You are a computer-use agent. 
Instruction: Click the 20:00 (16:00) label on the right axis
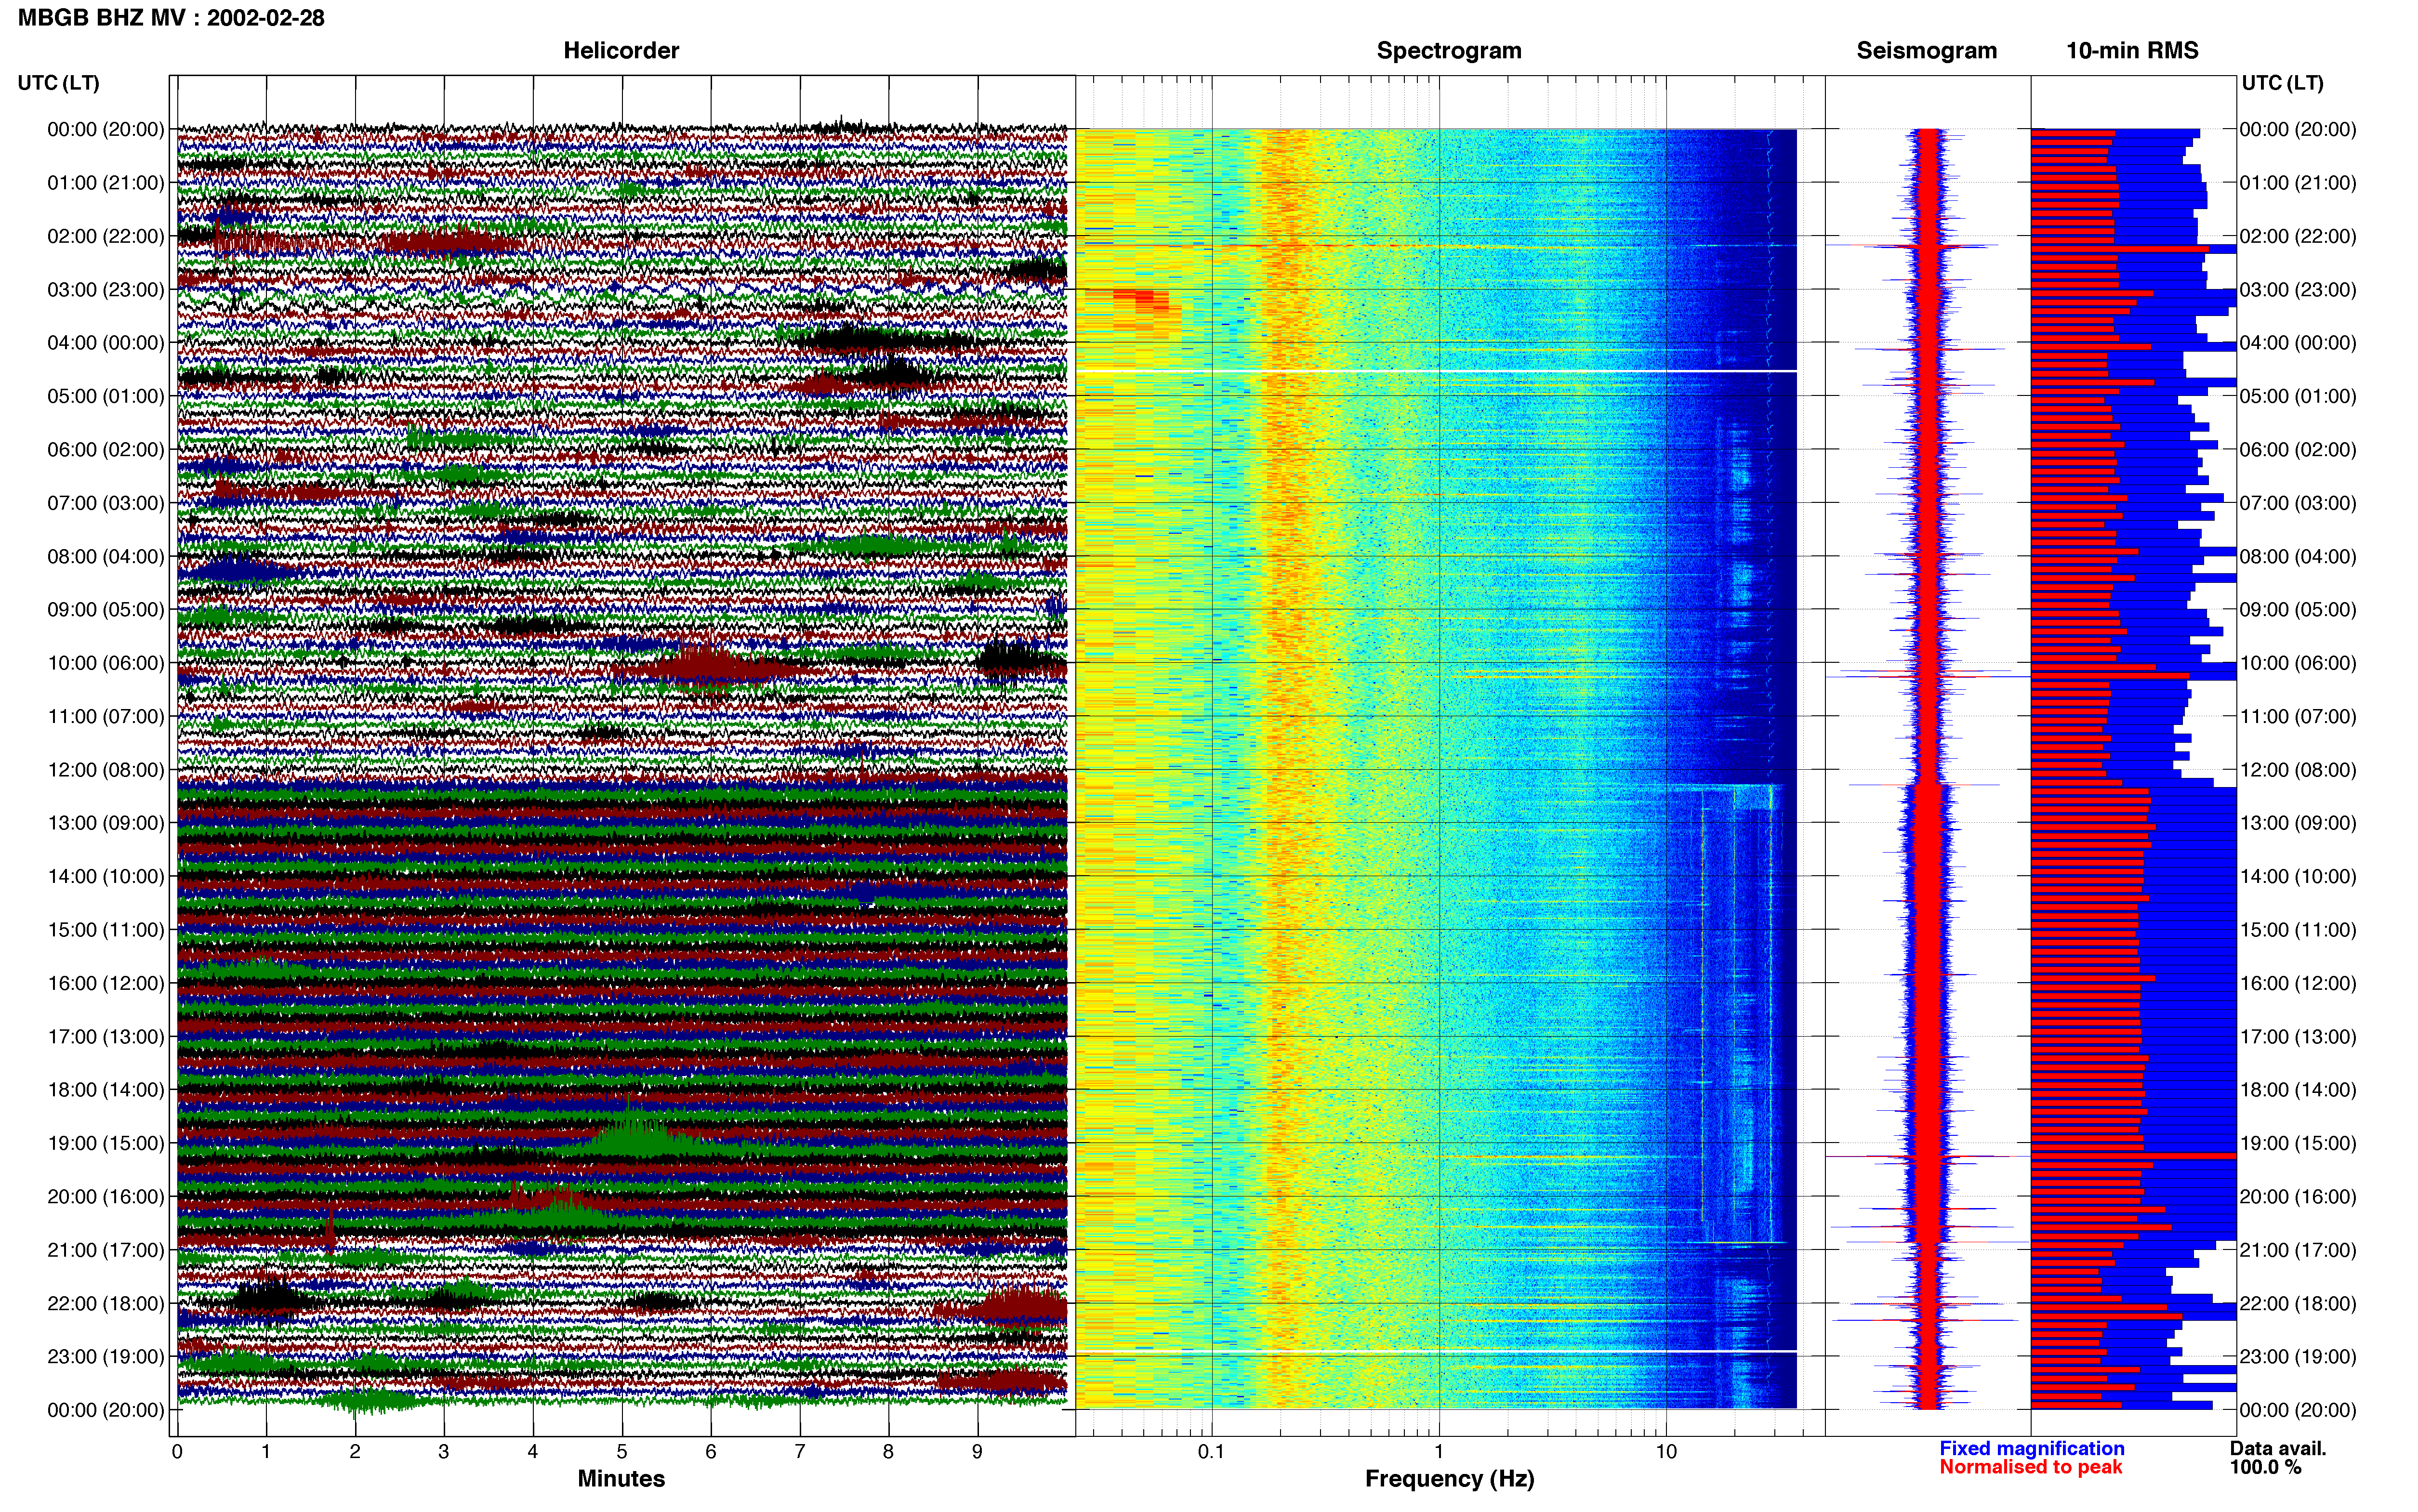pos(2298,1196)
